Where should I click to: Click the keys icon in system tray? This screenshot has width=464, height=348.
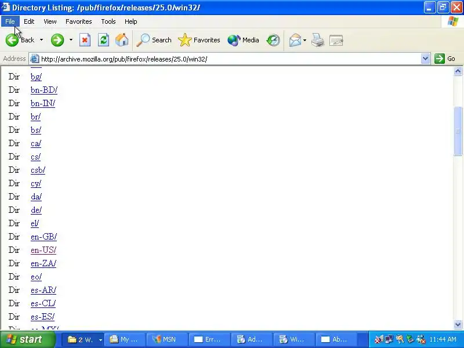pyautogui.click(x=400, y=339)
